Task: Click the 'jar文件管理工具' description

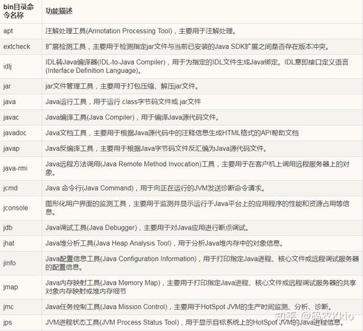Action: (123, 86)
